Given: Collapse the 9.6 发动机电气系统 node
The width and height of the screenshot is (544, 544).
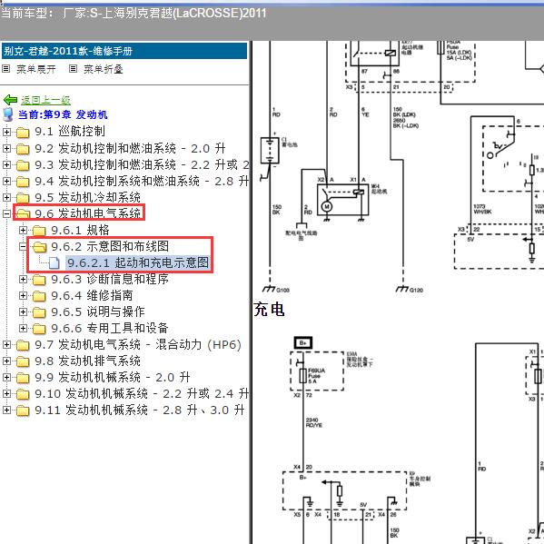Looking at the screenshot, I should [x=6, y=213].
